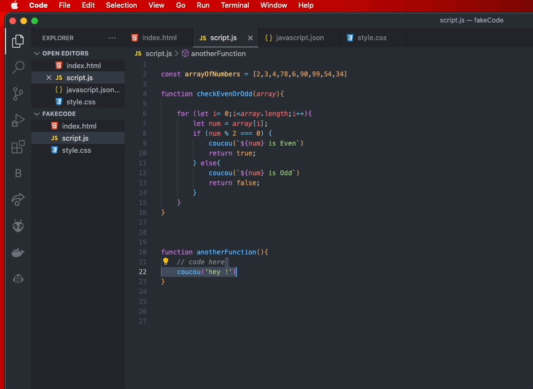Open the Source Control view
This screenshot has height=389, width=533.
click(x=18, y=93)
